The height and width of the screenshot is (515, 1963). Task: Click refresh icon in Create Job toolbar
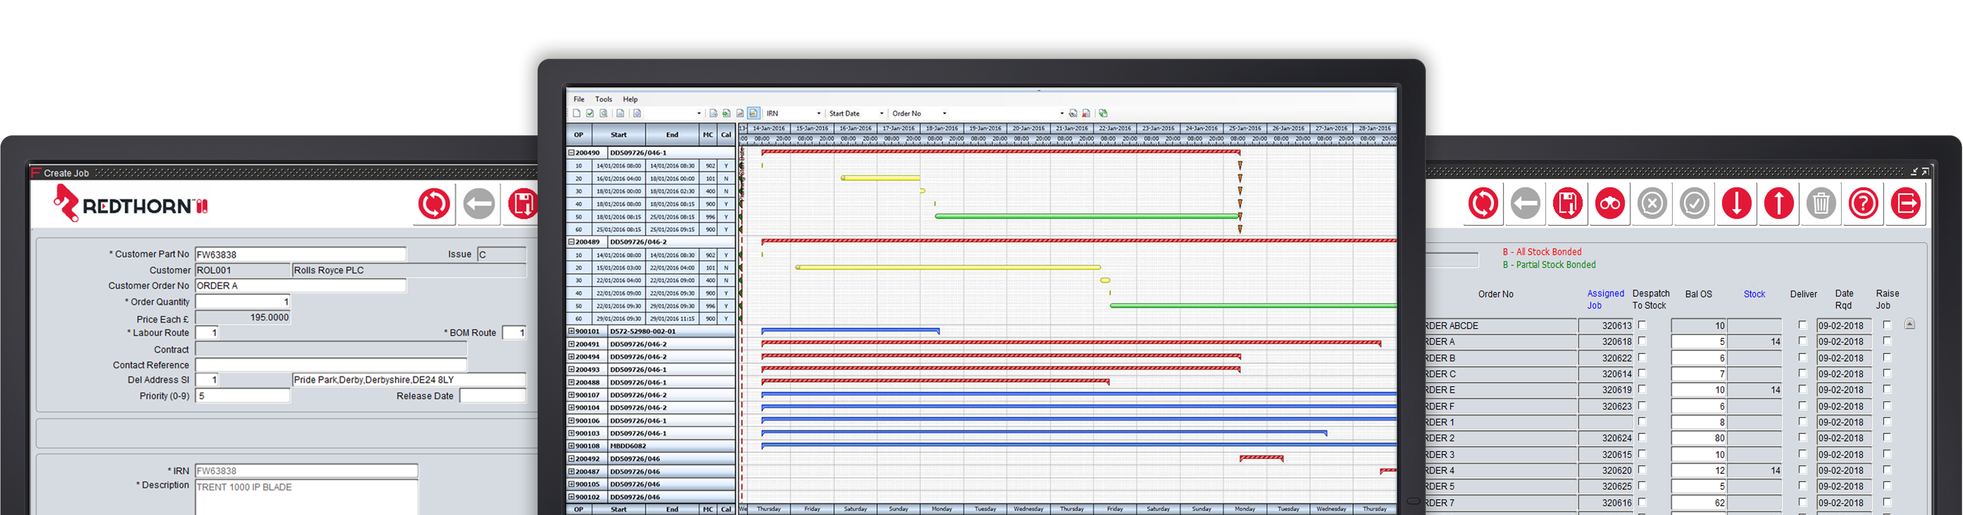click(x=434, y=204)
